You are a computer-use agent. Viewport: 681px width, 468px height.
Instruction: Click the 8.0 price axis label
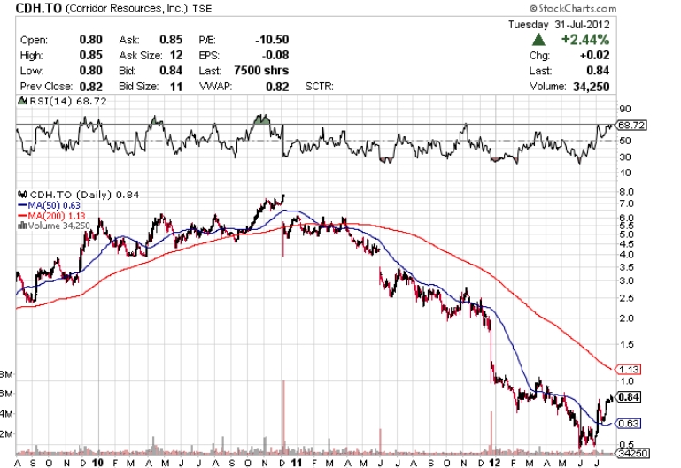pyautogui.click(x=627, y=192)
